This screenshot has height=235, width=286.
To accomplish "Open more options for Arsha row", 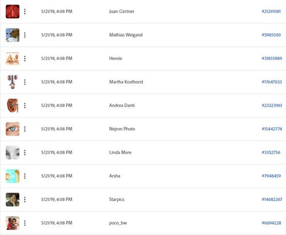I will coord(25,176).
